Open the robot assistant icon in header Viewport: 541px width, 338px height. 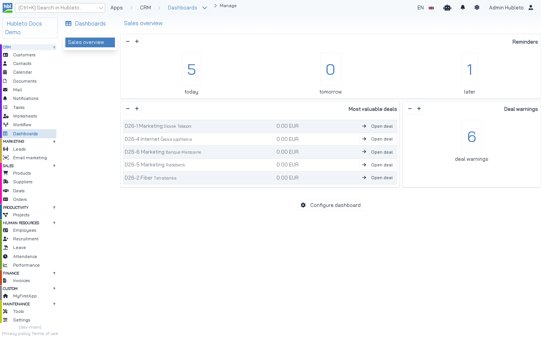(447, 8)
